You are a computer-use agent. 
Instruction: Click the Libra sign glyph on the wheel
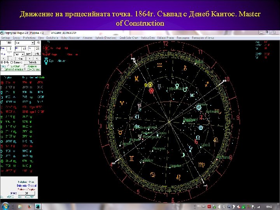pos(216,139)
